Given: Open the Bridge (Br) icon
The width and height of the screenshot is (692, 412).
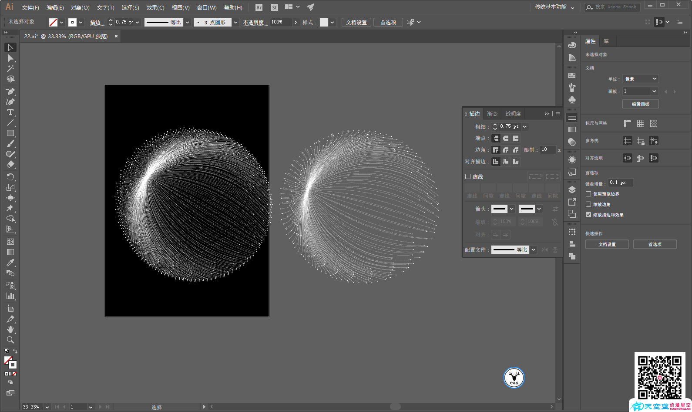Looking at the screenshot, I should tap(259, 7).
